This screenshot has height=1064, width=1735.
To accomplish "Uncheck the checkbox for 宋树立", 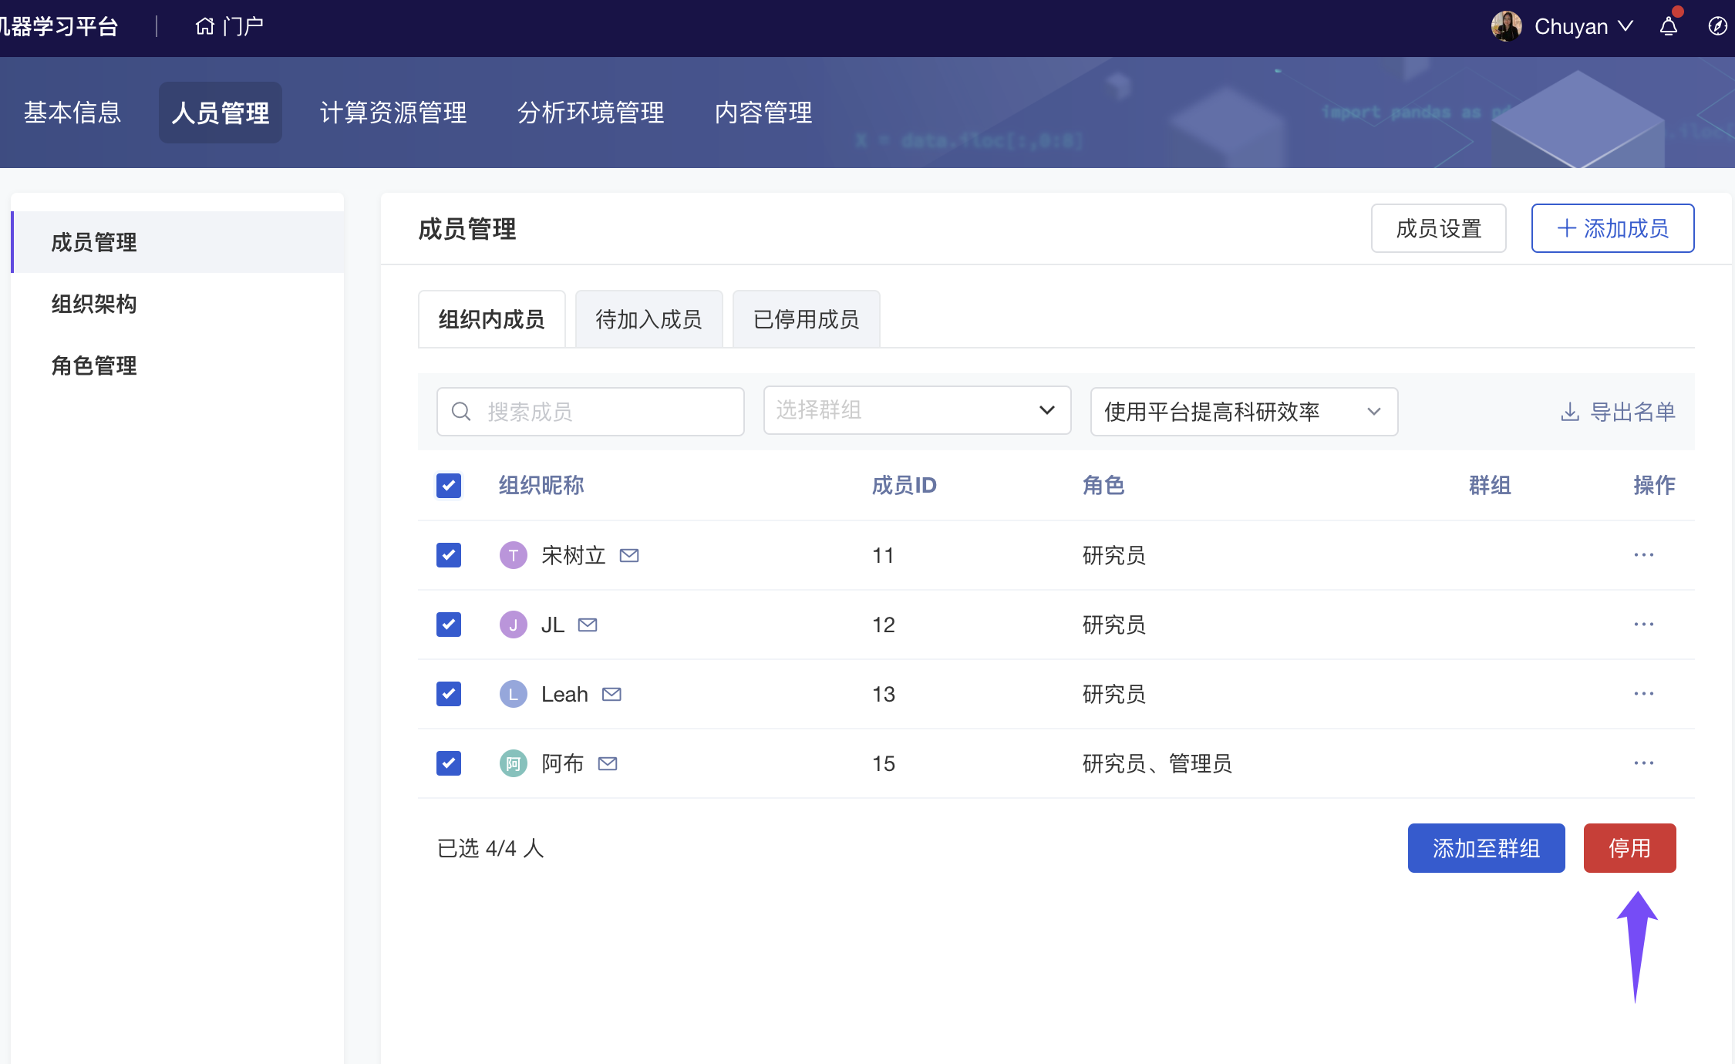I will click(x=449, y=555).
